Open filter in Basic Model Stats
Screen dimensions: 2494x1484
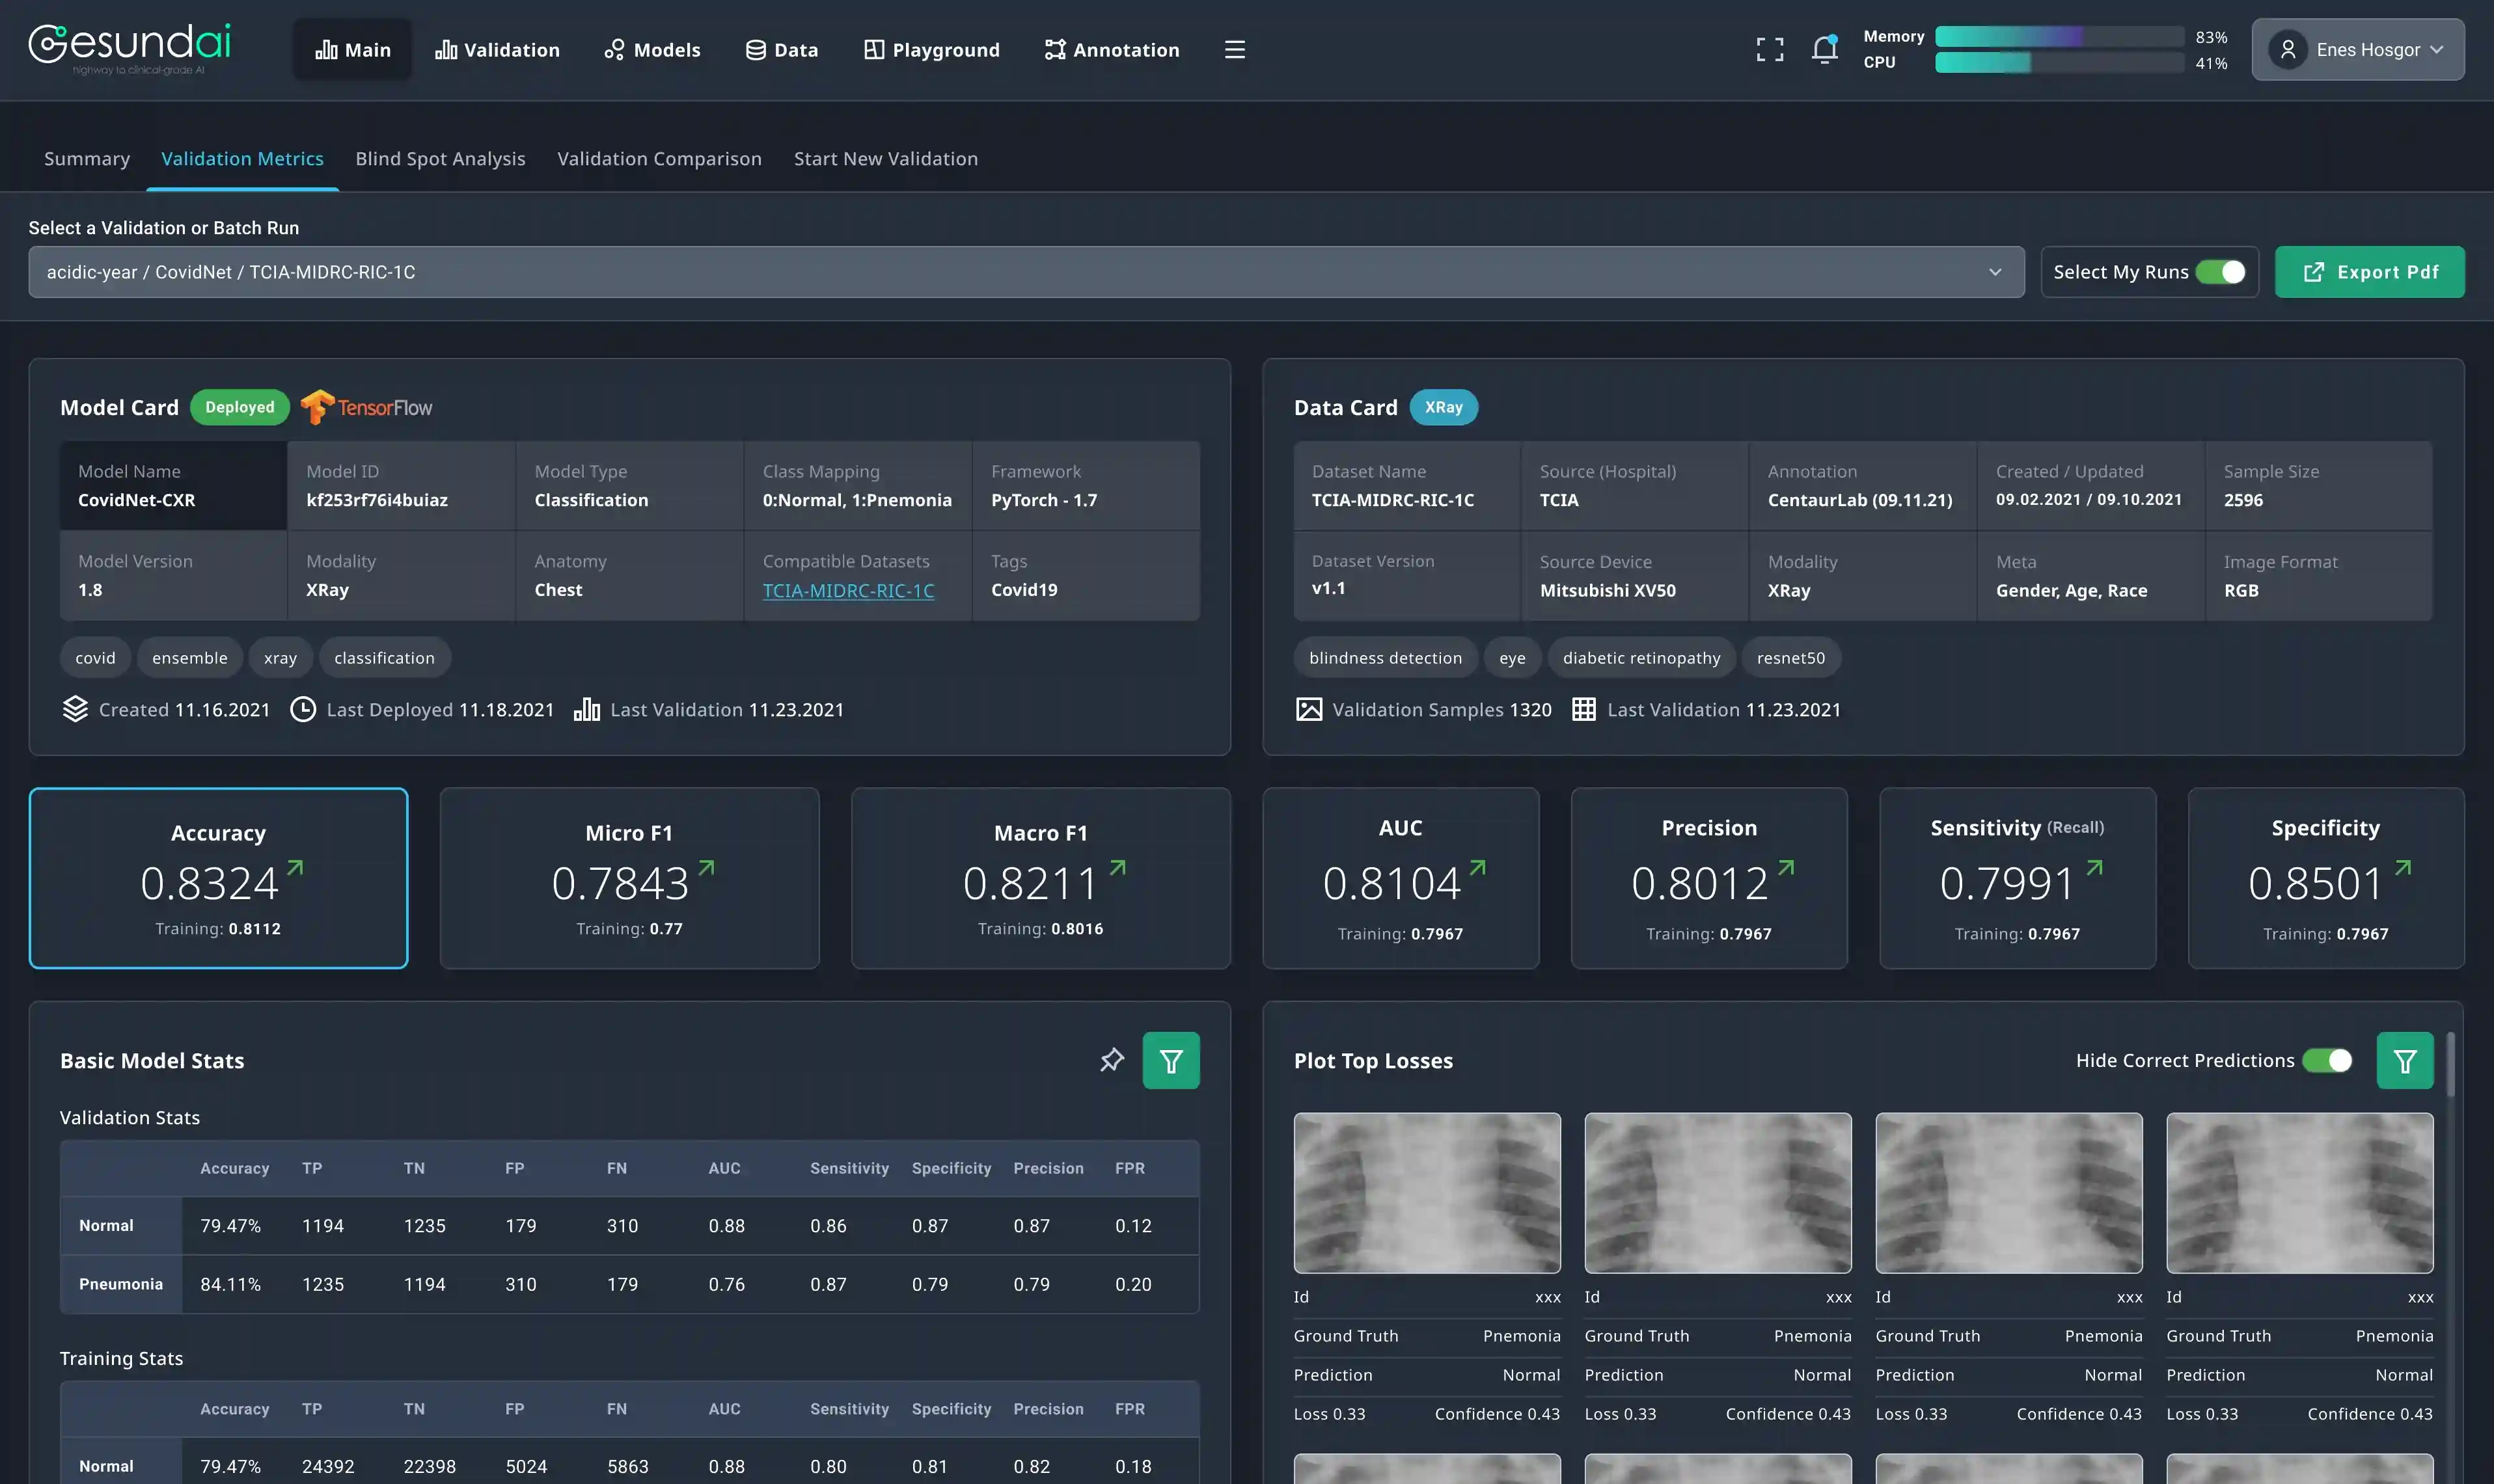1170,1060
